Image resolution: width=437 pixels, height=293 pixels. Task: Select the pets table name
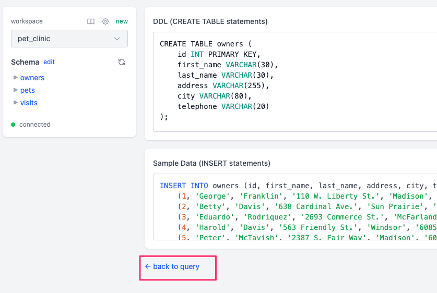(x=28, y=90)
